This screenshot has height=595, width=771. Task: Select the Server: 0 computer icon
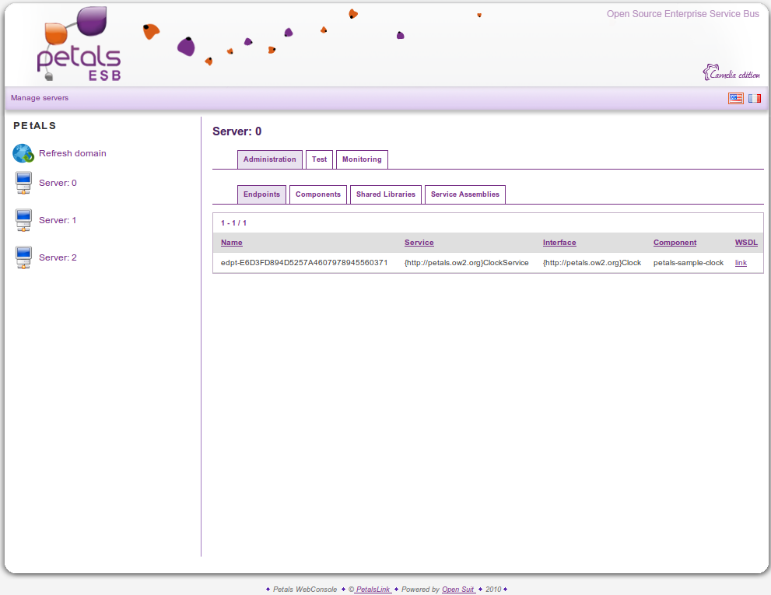point(23,184)
